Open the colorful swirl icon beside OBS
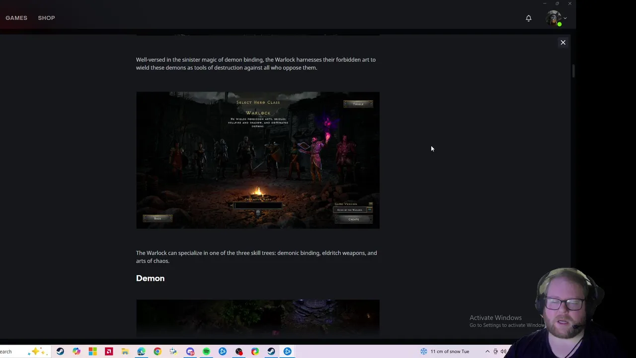Screen dimensions: 636x358 [255, 352]
